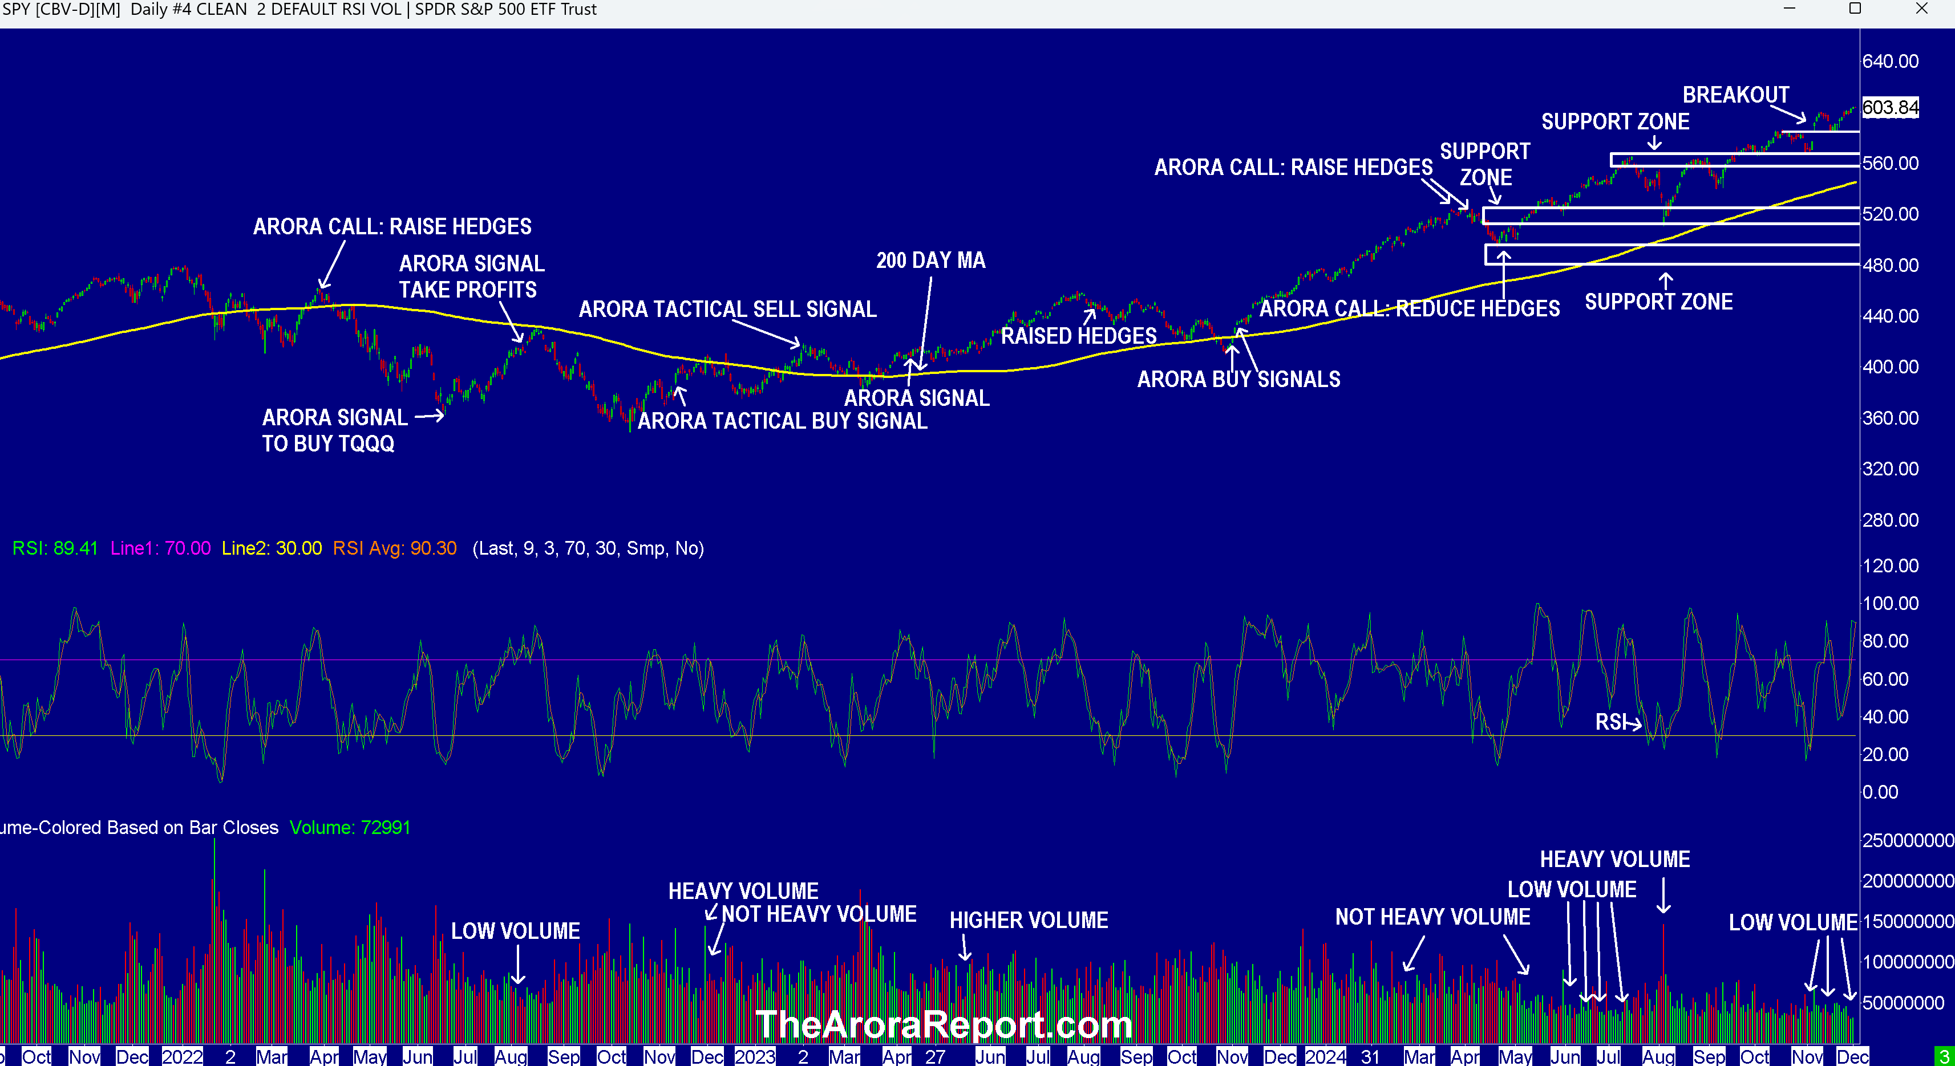This screenshot has width=1955, height=1066.
Task: Click the ARORA TACTICAL SELL SIGNAL annotation
Action: [727, 310]
